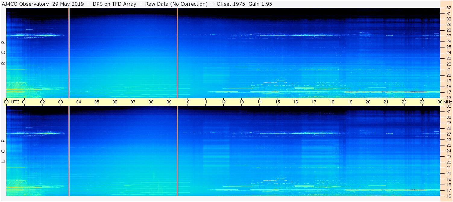Click the "Offset 1975" header value
The height and width of the screenshot is (202, 453).
tap(231, 4)
